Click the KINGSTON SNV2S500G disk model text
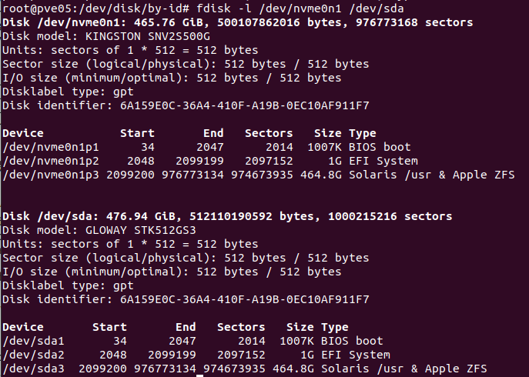Image resolution: width=529 pixels, height=377 pixels. [x=147, y=36]
